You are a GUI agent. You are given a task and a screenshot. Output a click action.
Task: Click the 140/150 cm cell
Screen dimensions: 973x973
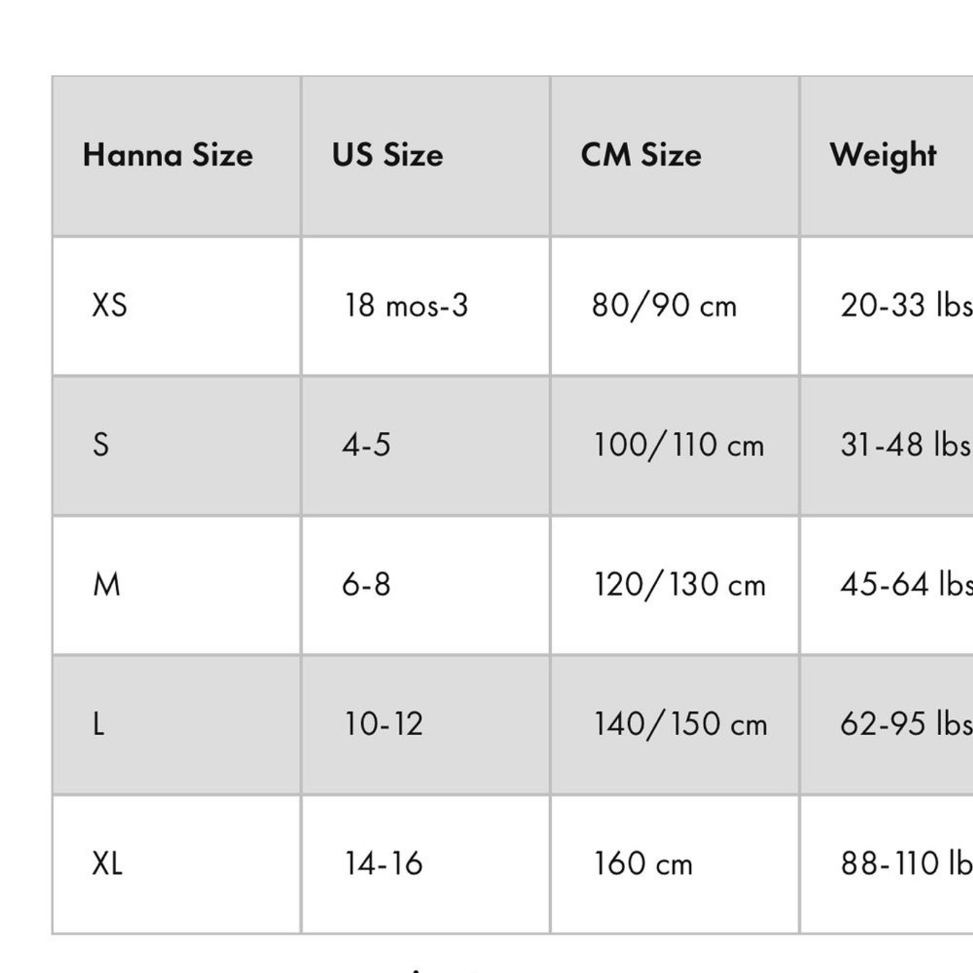(680, 724)
